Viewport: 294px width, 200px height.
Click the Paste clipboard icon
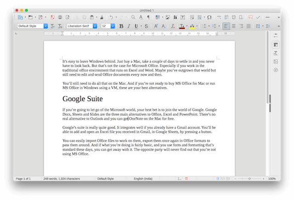92,17
